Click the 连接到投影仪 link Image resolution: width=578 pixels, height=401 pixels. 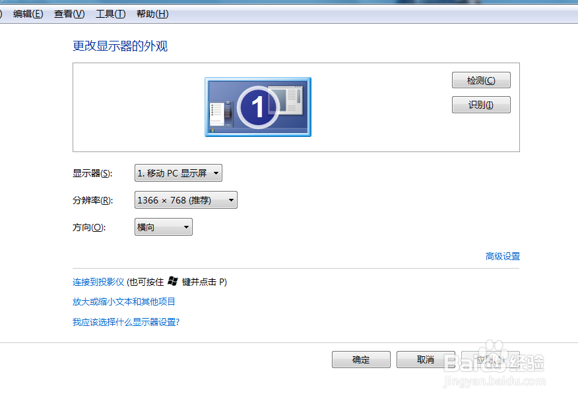coord(98,282)
